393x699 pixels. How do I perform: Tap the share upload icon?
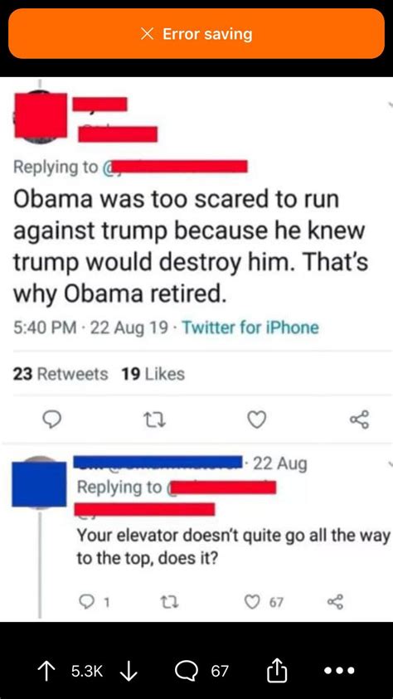[276, 670]
